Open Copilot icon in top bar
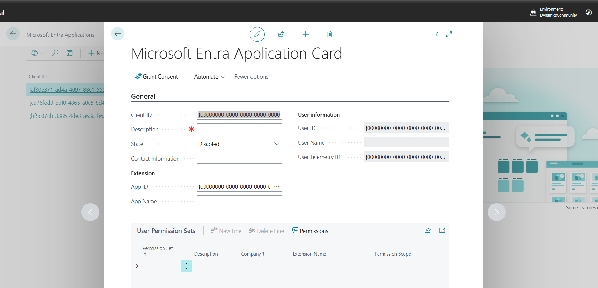The height and width of the screenshot is (288, 598). [x=589, y=12]
